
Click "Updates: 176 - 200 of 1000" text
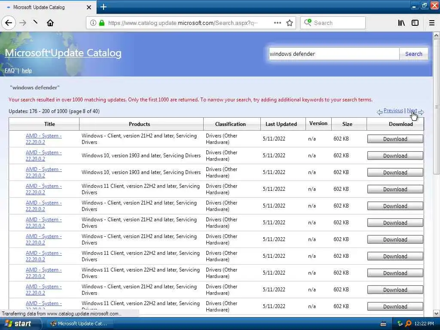point(38,111)
